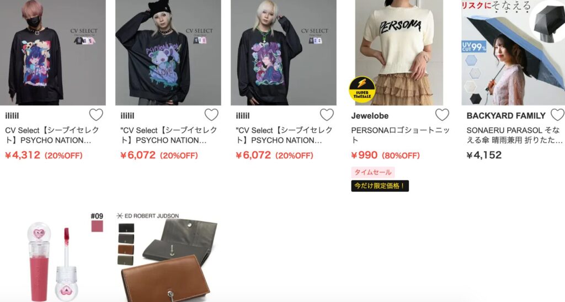The height and width of the screenshot is (302, 565).
Task: Select the #09 pink lip color swatch
Action: (97, 226)
